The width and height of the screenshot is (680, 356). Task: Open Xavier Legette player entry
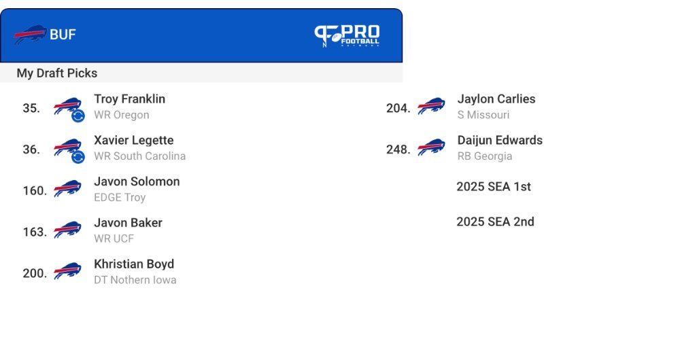(139, 147)
